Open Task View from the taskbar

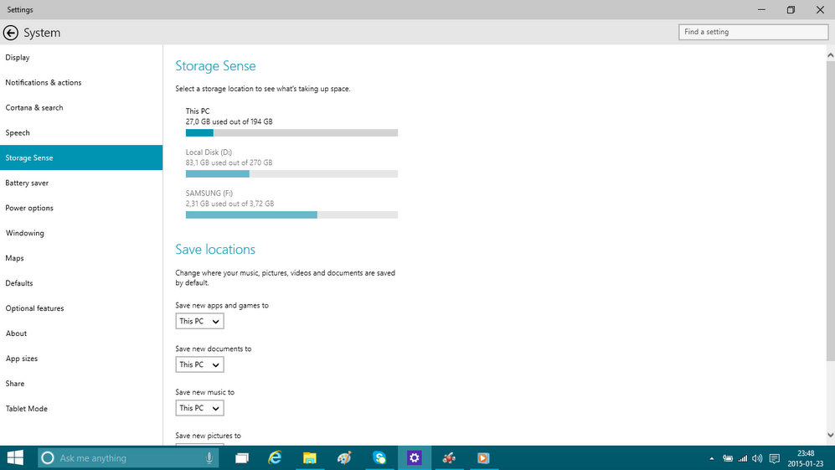242,457
